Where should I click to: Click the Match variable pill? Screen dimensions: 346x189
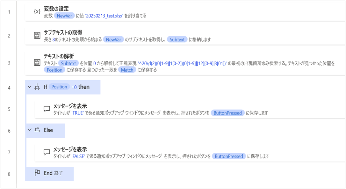[x=127, y=70]
